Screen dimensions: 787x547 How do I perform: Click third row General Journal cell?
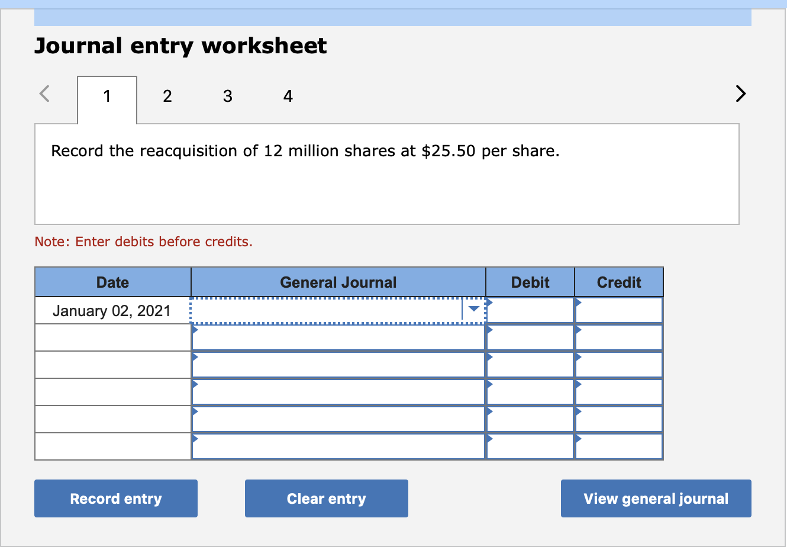(338, 365)
